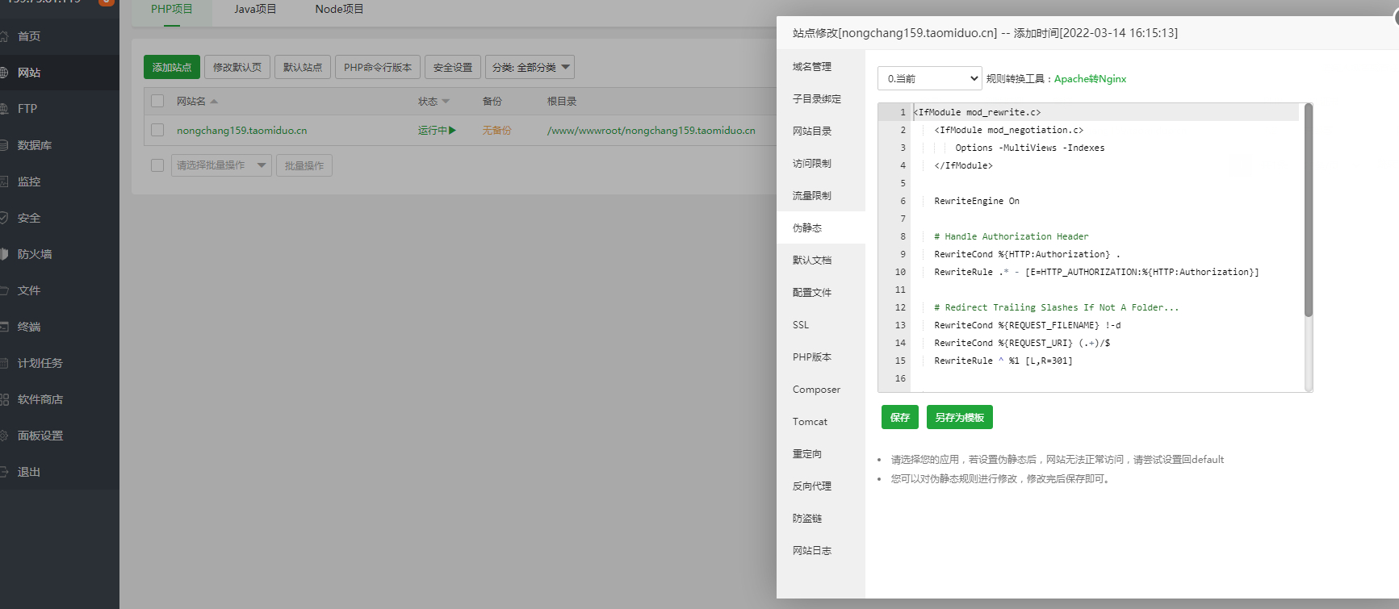Viewport: 1399px width, 609px height.
Task: Open the 0.当前 rewrite template dropdown
Action: pos(929,78)
